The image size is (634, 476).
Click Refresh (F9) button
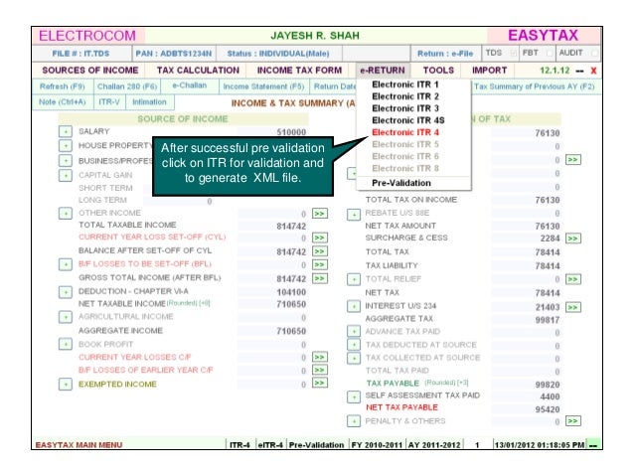(63, 86)
